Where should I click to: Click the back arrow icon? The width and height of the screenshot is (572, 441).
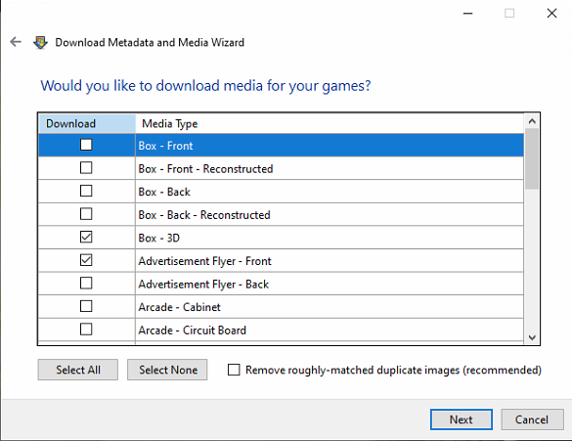pyautogui.click(x=16, y=42)
